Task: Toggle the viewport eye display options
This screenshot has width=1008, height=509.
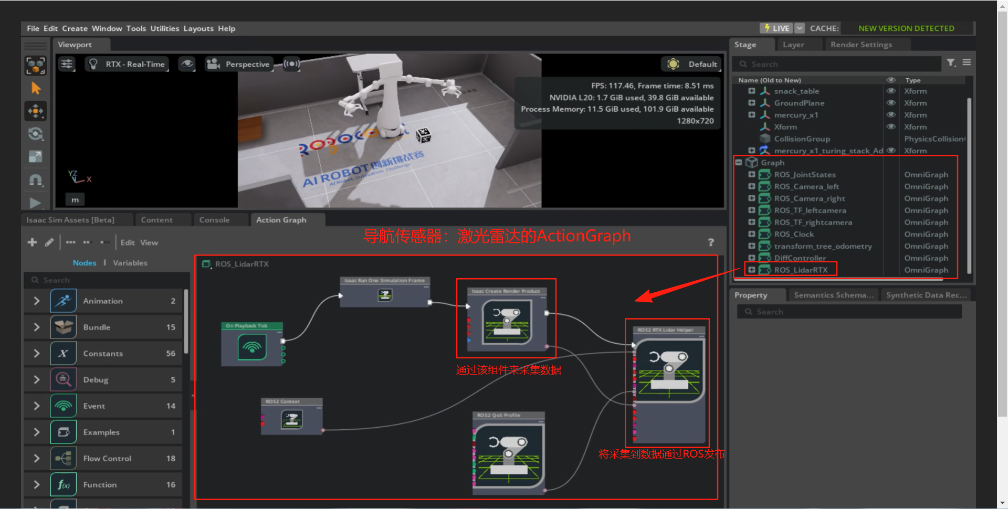Action: tap(187, 64)
